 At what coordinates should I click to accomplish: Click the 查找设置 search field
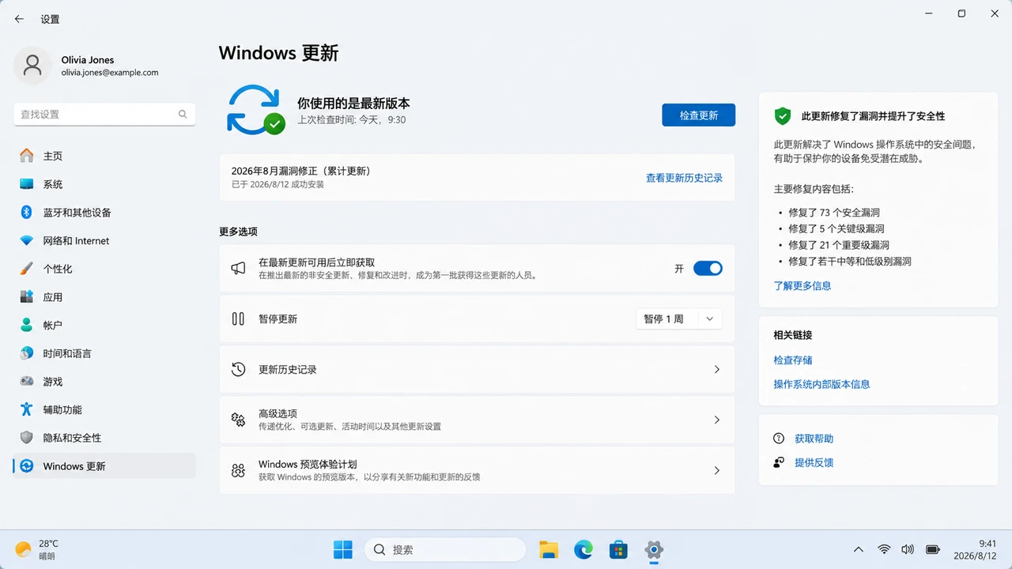pos(104,115)
